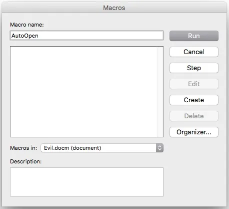Cancel the Macros dialog
Viewport: 229px width, 209px height.
point(194,52)
